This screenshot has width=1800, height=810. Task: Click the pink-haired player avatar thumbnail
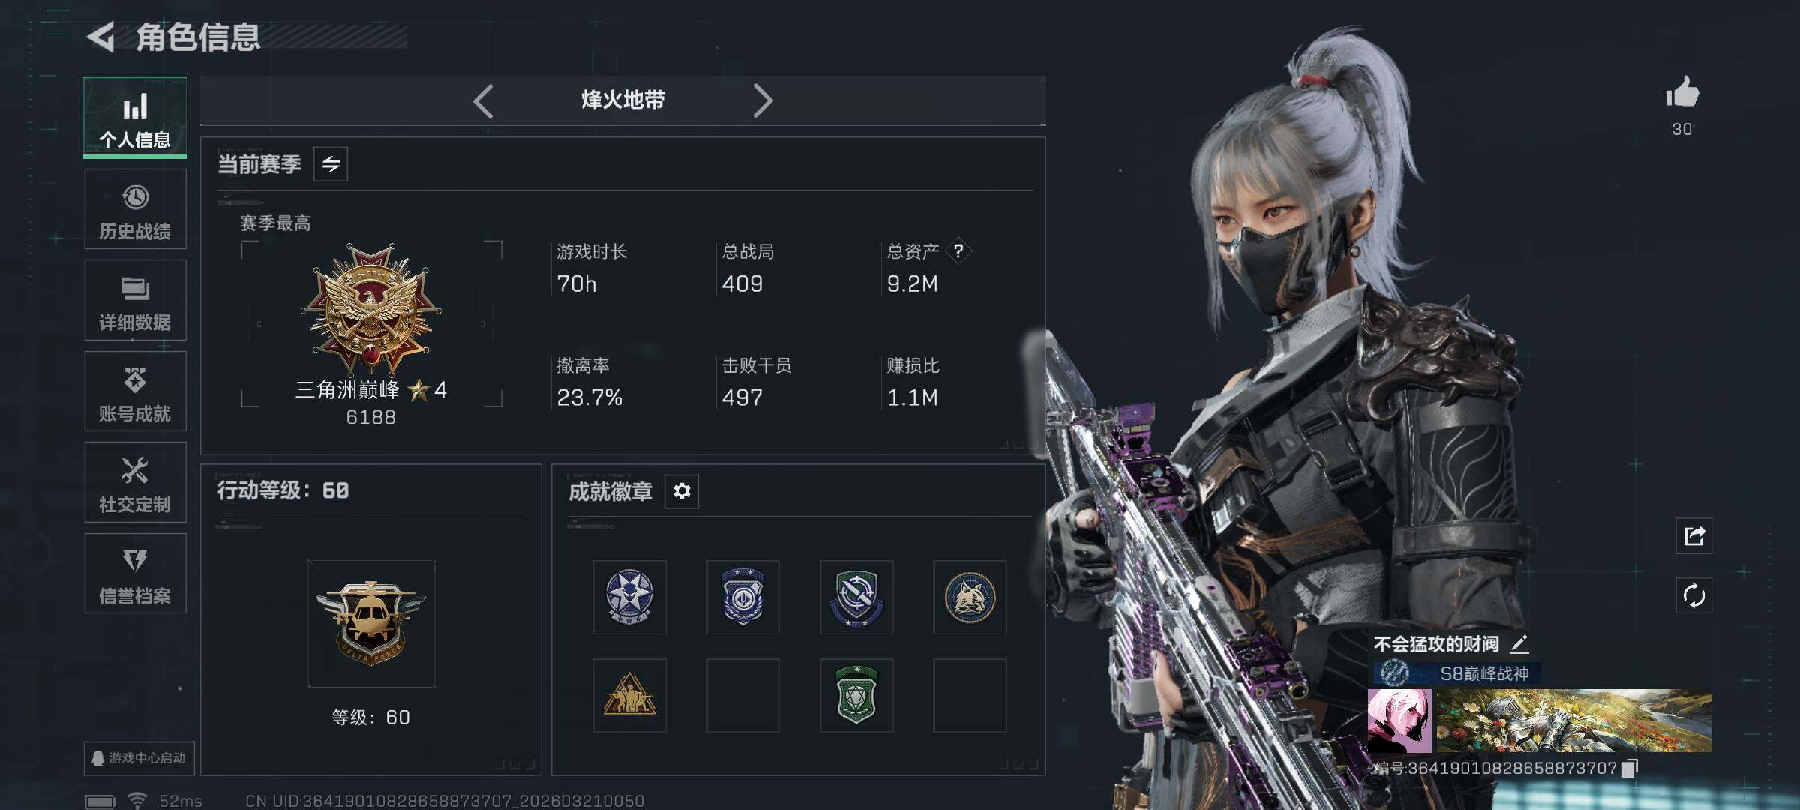[1399, 721]
